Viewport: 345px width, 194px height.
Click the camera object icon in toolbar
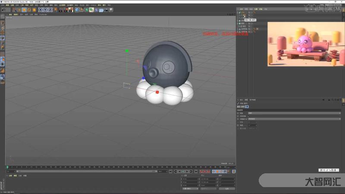coord(106,9)
